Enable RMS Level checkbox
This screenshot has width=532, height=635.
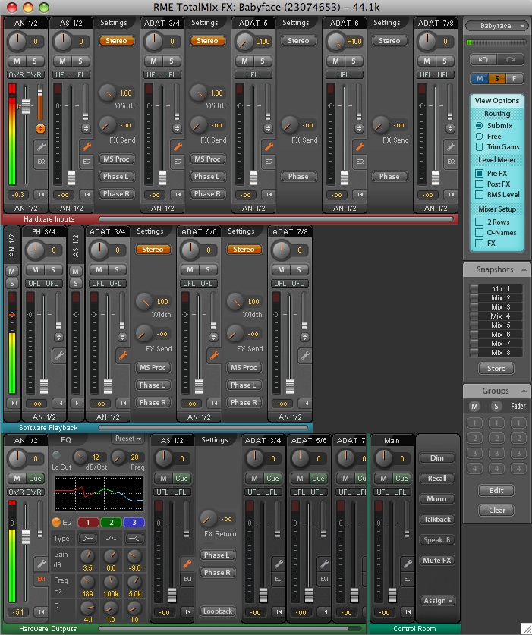coord(480,195)
